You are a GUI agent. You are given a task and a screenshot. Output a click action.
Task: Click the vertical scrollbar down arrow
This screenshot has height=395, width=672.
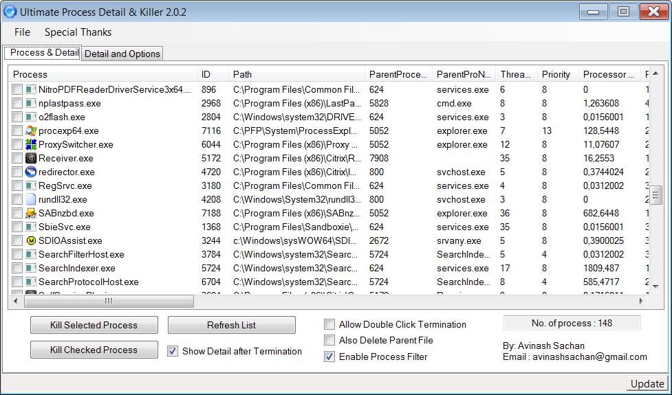[x=655, y=286]
